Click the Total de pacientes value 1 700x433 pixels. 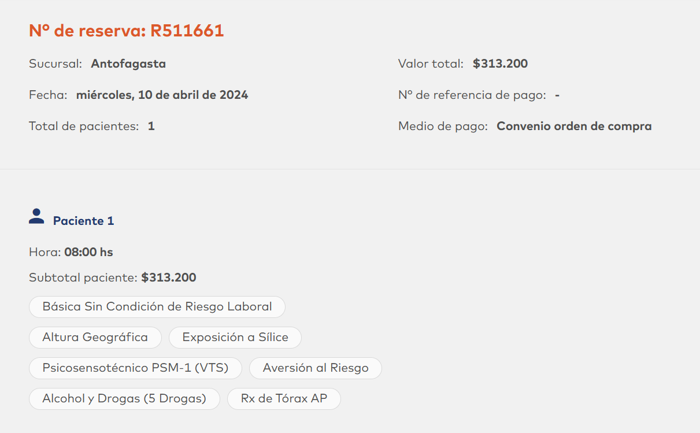(151, 126)
